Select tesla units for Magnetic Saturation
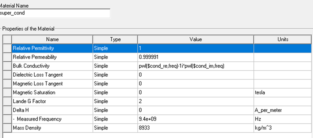 (x=283, y=92)
